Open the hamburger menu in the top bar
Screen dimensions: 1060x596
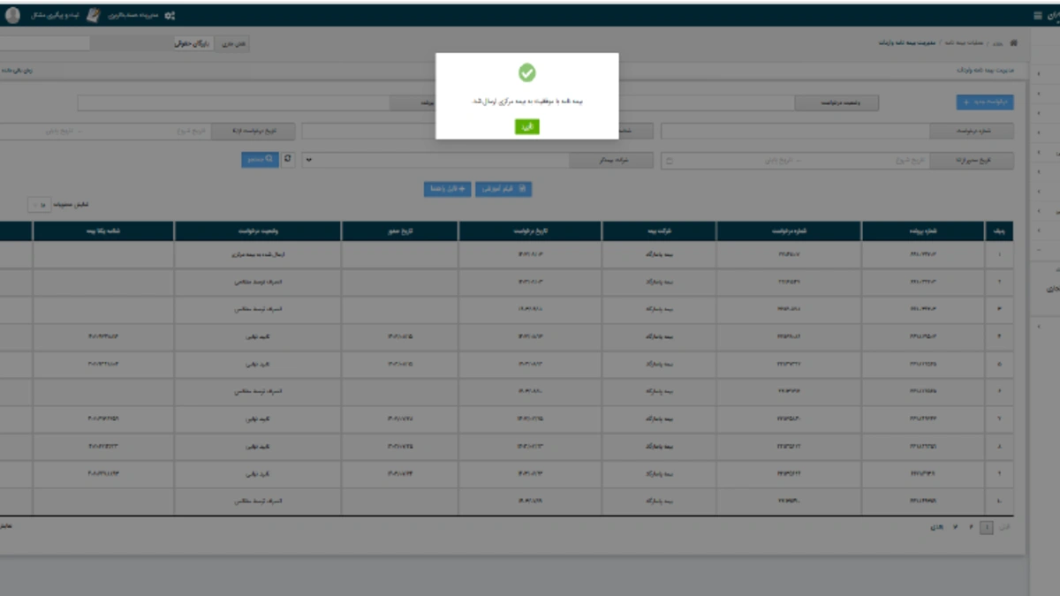(x=1038, y=16)
